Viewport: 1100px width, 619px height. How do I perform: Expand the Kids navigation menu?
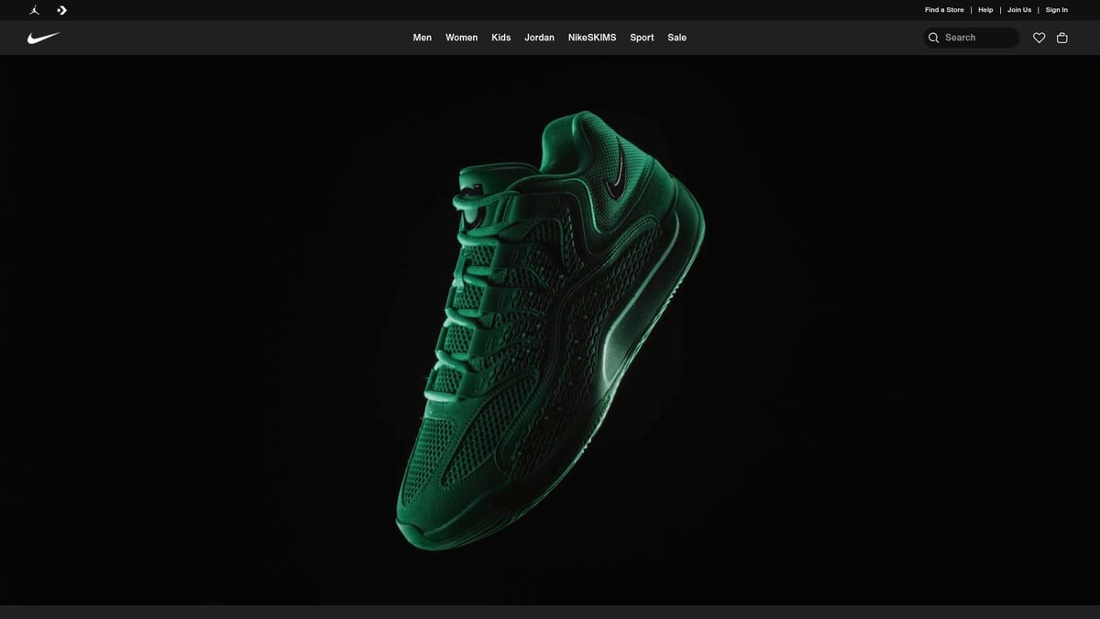point(500,38)
